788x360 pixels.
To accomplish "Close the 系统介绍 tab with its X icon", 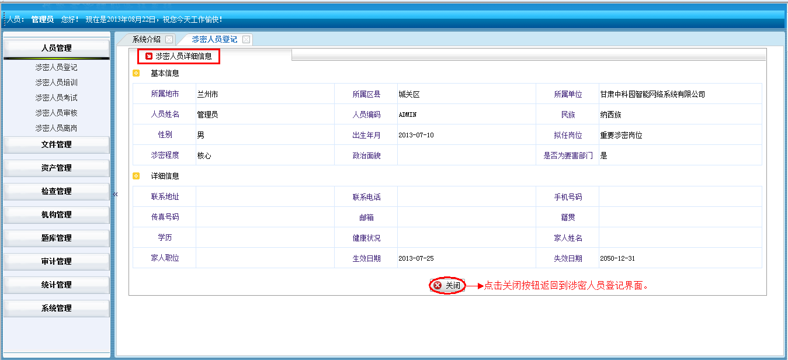I will click(169, 40).
